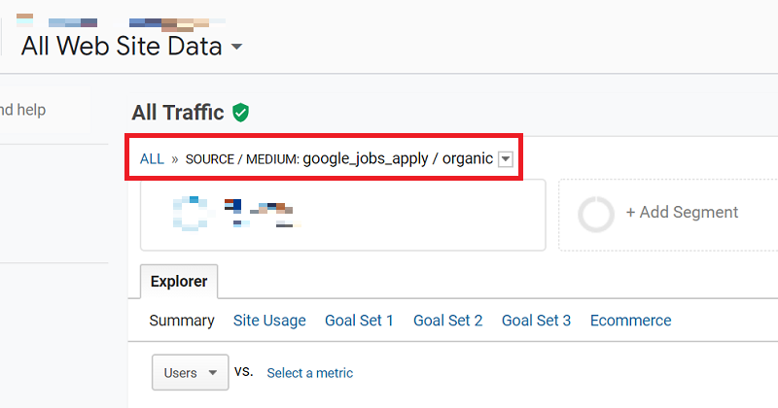778x408 pixels.
Task: Open the All Web Site Data view selector
Action: pos(131,46)
